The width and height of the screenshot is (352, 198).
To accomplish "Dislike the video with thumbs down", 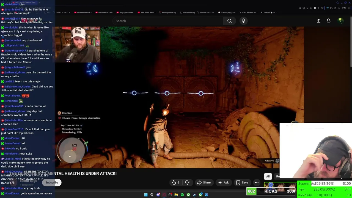I will [x=187, y=183].
